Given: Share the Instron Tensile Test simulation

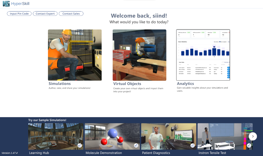Looking at the screenshot, I should pyautogui.click(x=249, y=146).
